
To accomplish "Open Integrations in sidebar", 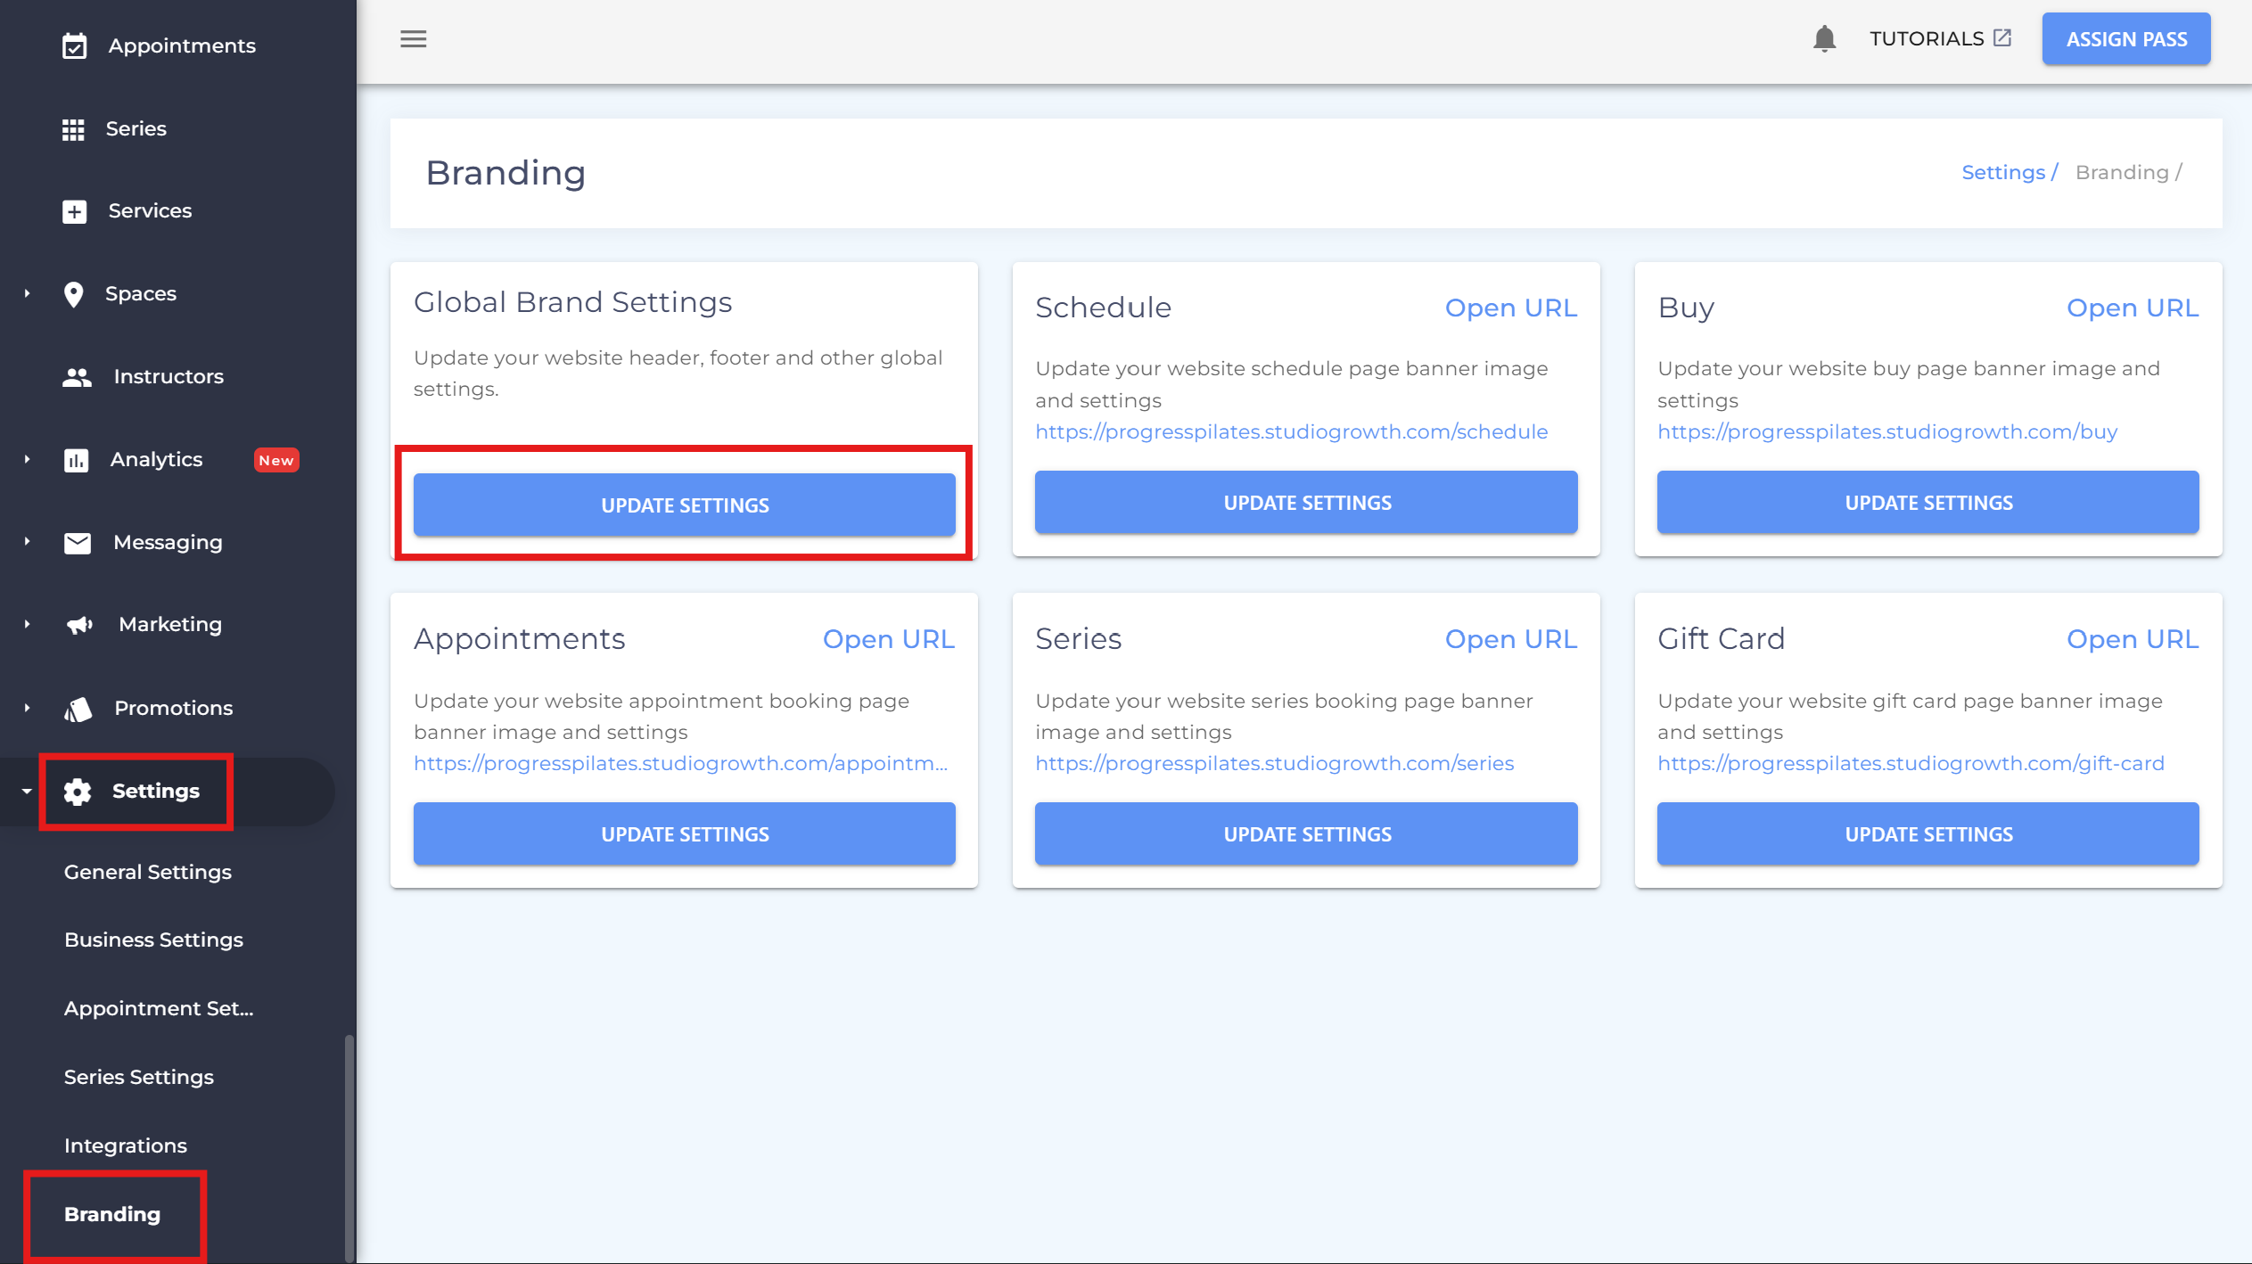I will point(126,1145).
